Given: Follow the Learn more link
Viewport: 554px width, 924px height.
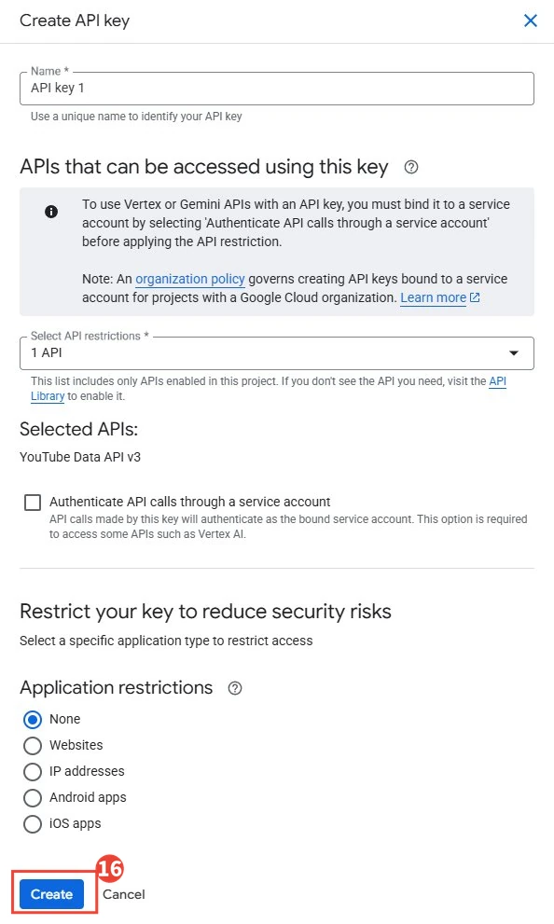Looking at the screenshot, I should tap(433, 297).
